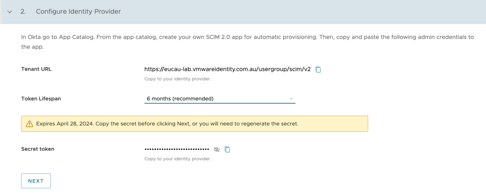Click the Secret token field label
This screenshot has width=486, height=194.
[x=38, y=149]
